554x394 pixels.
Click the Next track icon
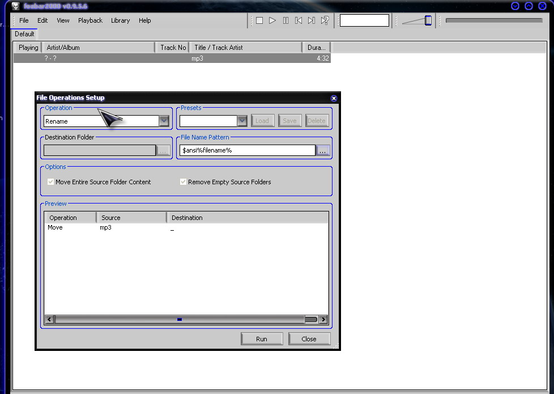coord(312,20)
